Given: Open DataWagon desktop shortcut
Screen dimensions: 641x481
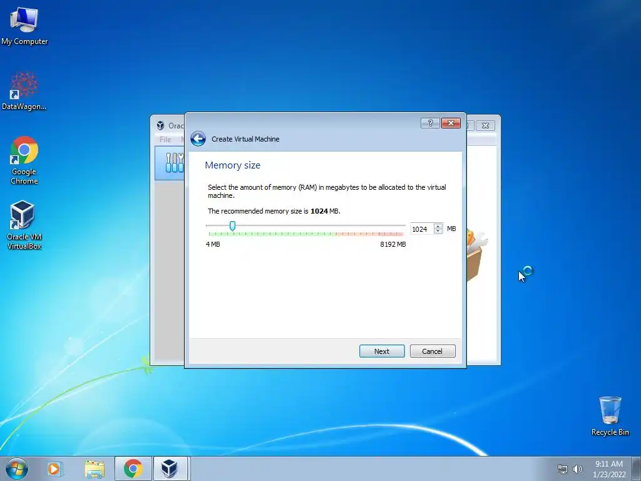Looking at the screenshot, I should (24, 91).
